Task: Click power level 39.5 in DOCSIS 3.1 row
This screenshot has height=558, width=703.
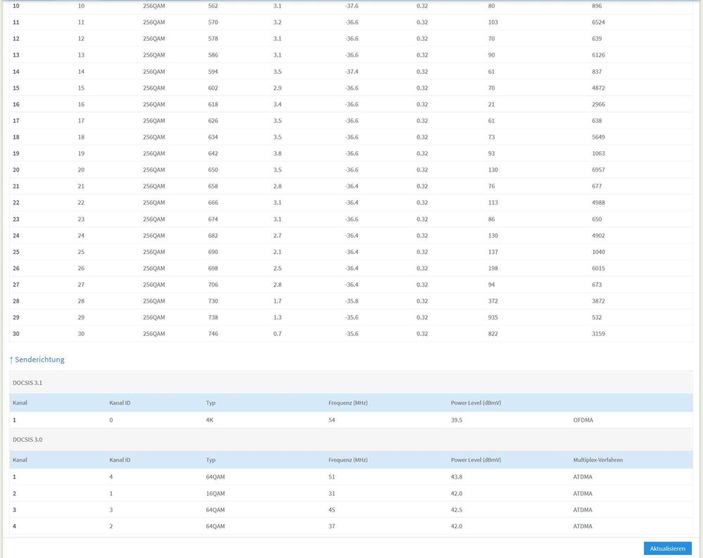Action: point(457,420)
